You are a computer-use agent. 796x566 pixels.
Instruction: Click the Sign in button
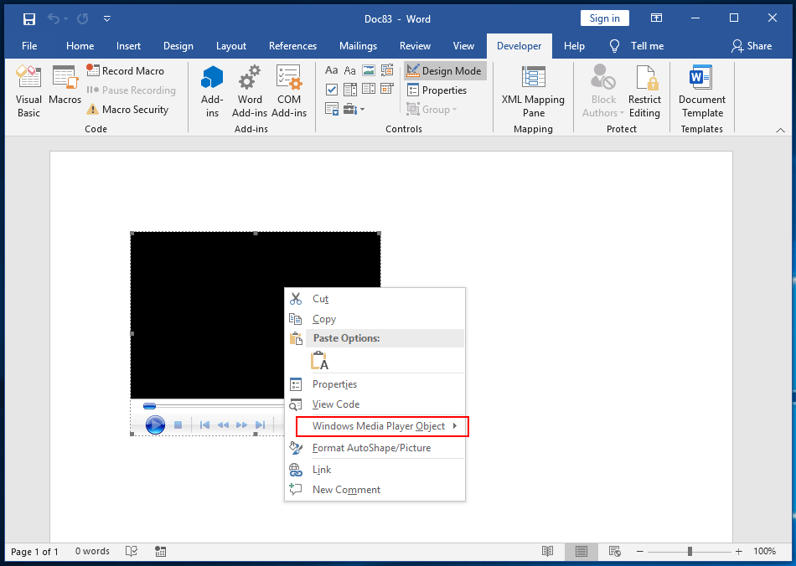point(604,18)
